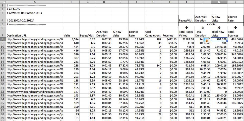The width and height of the screenshot is (244, 121).
Task: Click avg duration cell 0:00:01
Action: coord(104,103)
